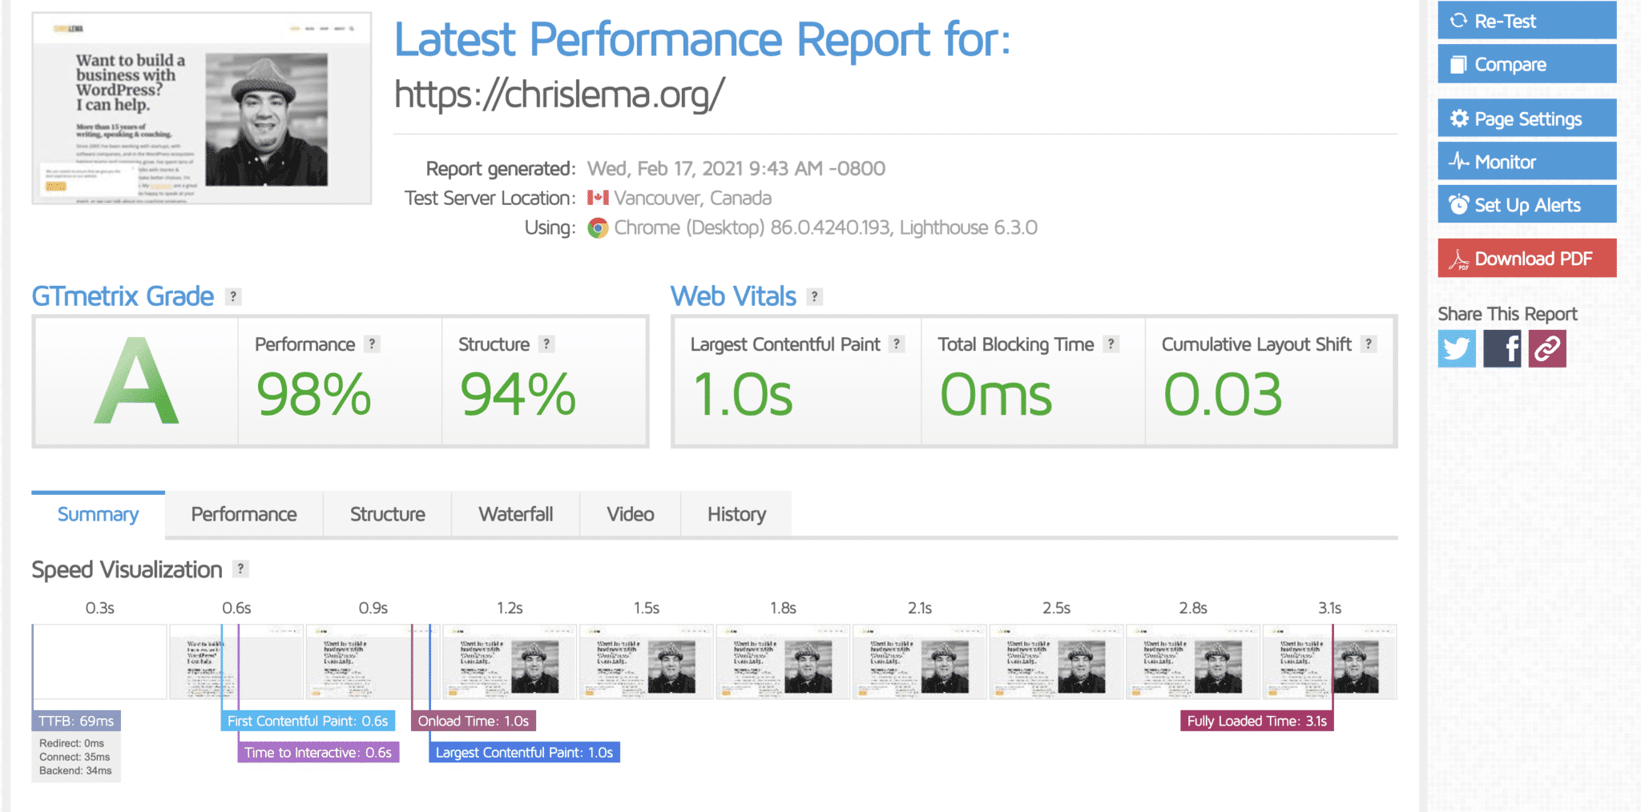Open the History tab
The height and width of the screenshot is (812, 1641).
(736, 514)
